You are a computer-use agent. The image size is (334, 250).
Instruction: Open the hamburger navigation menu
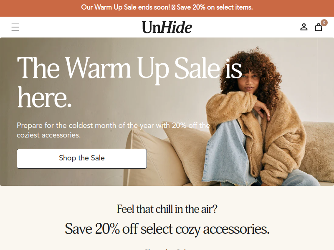pyautogui.click(x=15, y=27)
